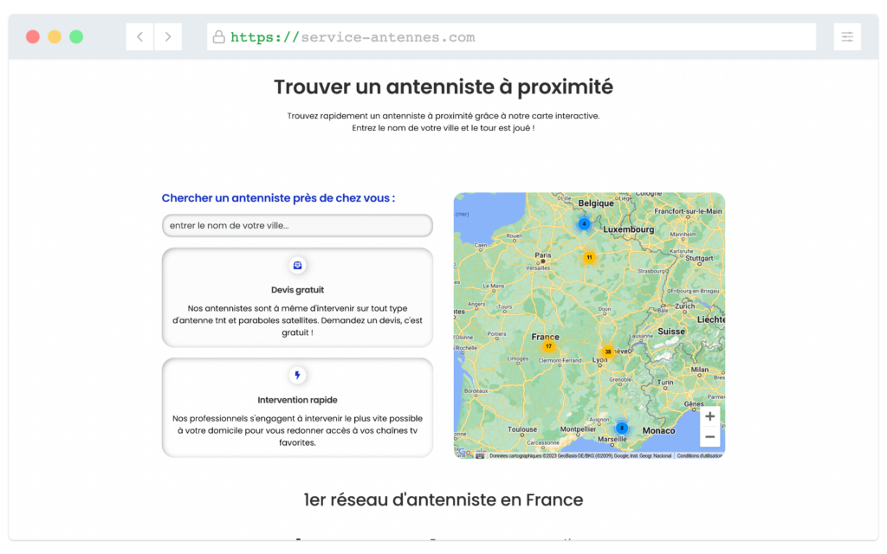Click the browser forward arrow button

click(x=168, y=36)
